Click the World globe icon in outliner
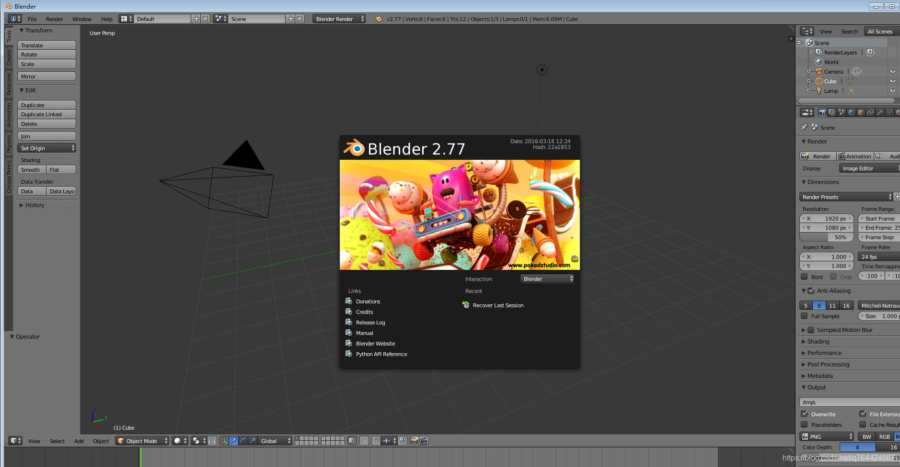Image resolution: width=900 pixels, height=467 pixels. click(819, 62)
